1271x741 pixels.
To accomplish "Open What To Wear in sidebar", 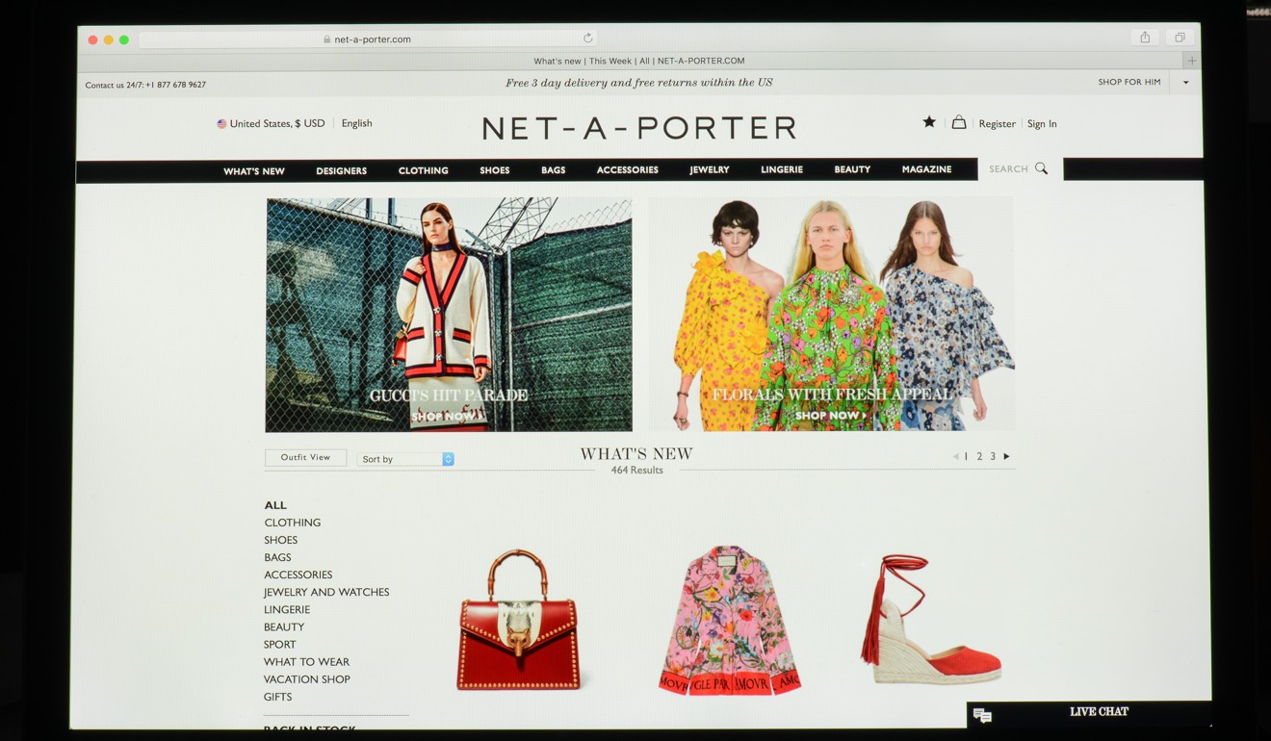I will tap(307, 661).
